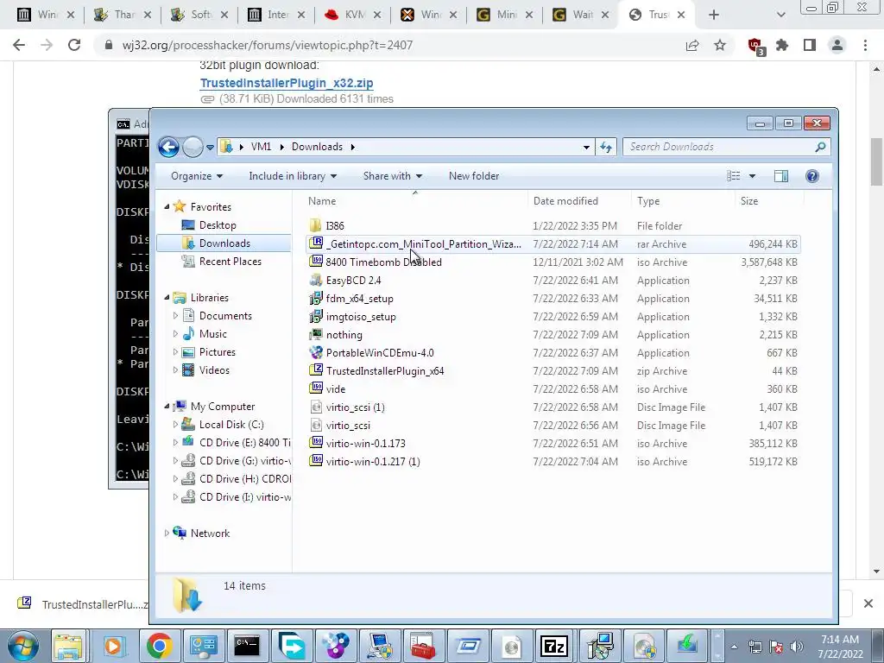Expand Local Disk (C:) node
Viewport: 884px width, 663px height.
tap(175, 425)
